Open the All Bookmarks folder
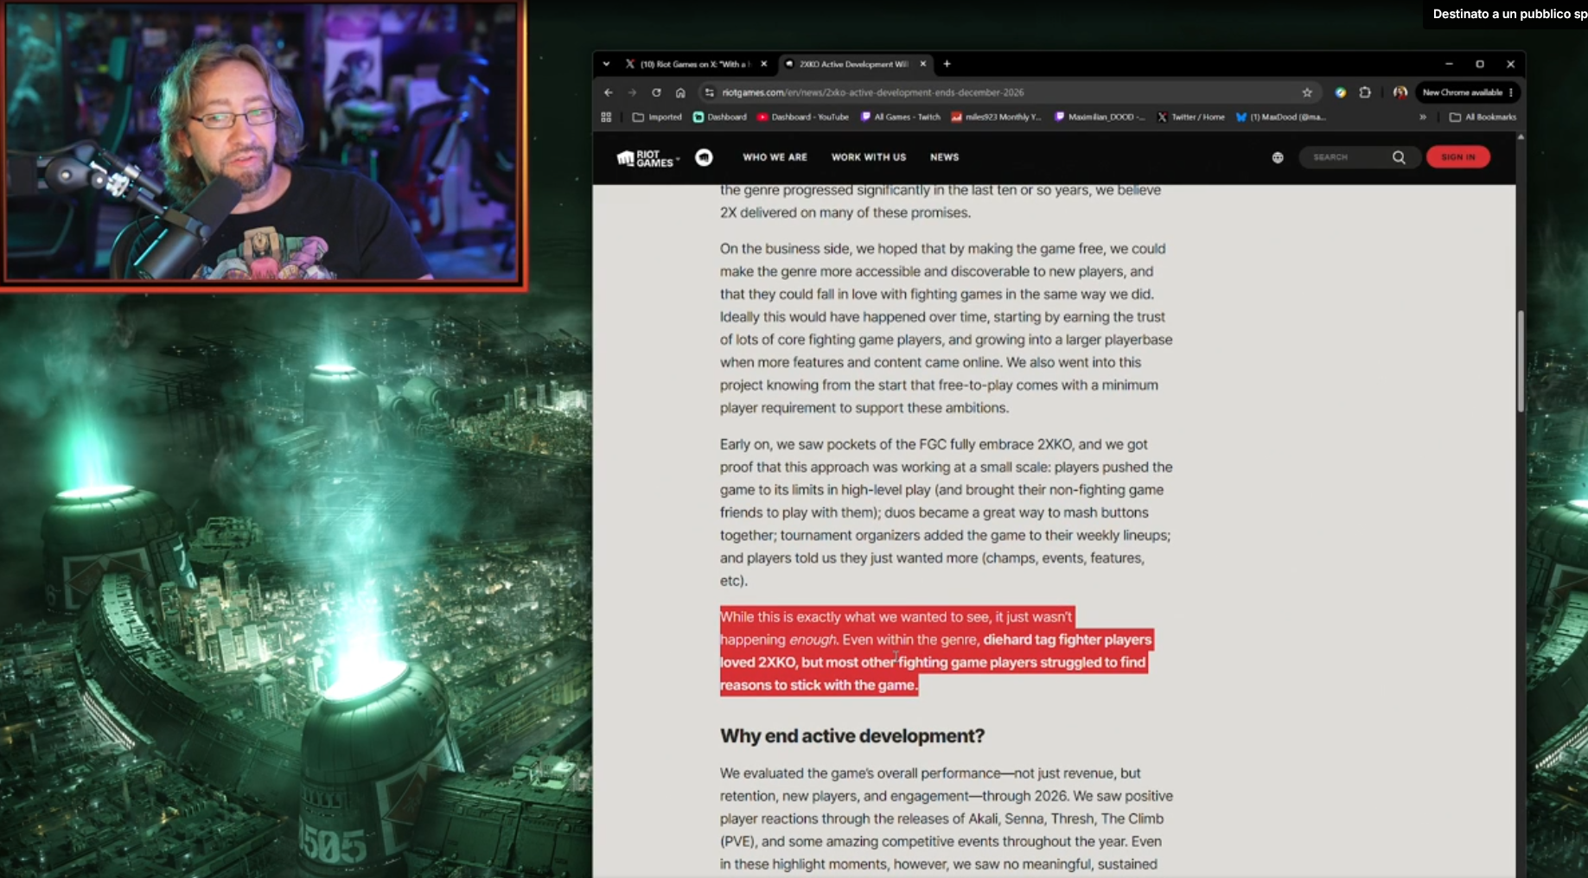The image size is (1588, 878). pyautogui.click(x=1483, y=117)
